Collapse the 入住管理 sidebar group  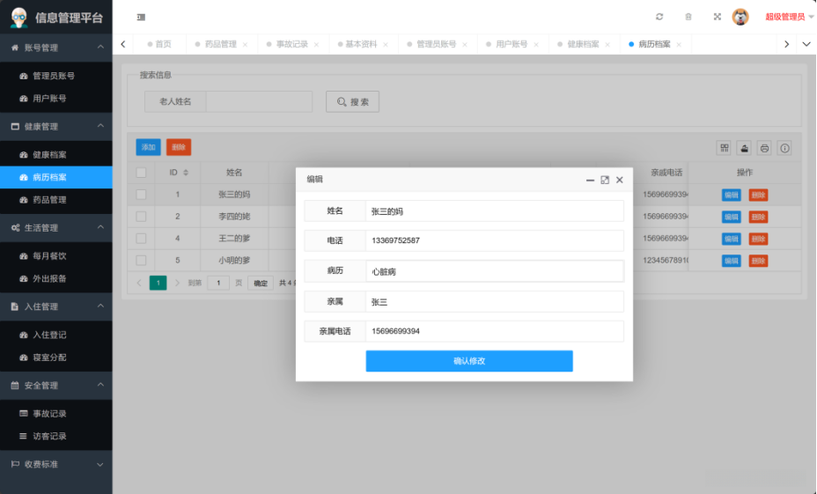55,306
